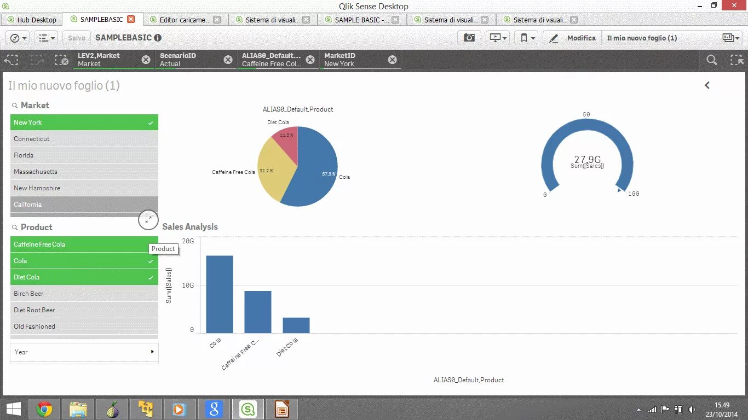
Task: Open the navigation compass menu
Action: click(x=18, y=38)
